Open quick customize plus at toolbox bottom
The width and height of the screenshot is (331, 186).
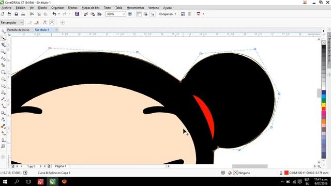click(x=3, y=157)
